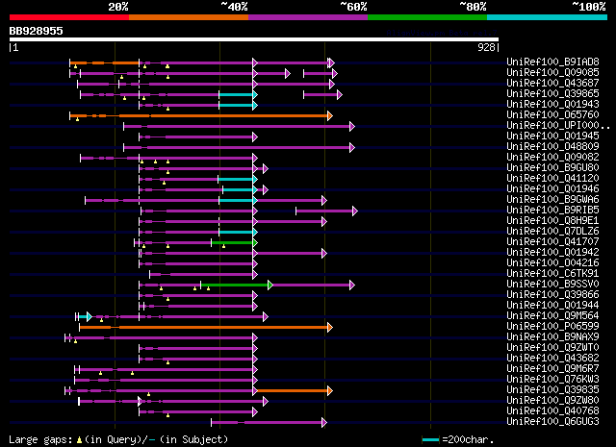Viewport: 616px width, 447px height.
Task: Select the UniRef100_Q41120 label
Action: point(552,179)
